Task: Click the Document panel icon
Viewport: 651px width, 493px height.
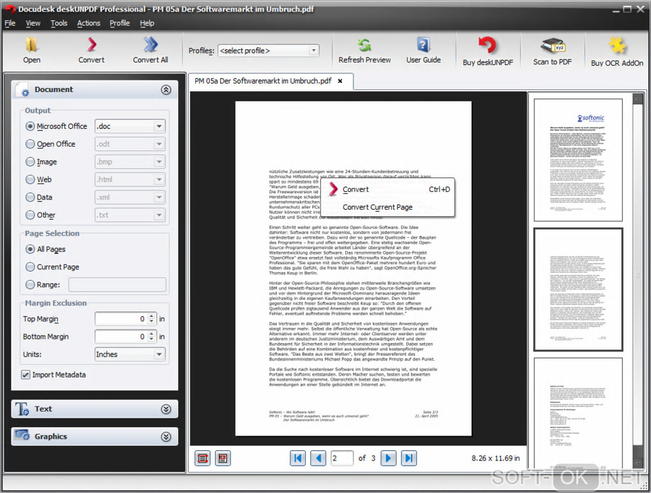Action: 23,90
